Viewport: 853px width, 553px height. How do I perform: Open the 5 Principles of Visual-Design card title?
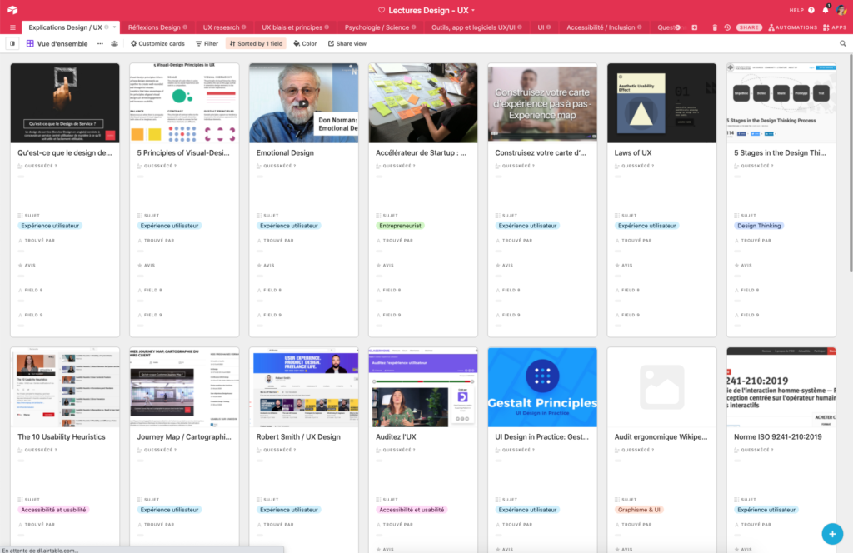pyautogui.click(x=183, y=152)
